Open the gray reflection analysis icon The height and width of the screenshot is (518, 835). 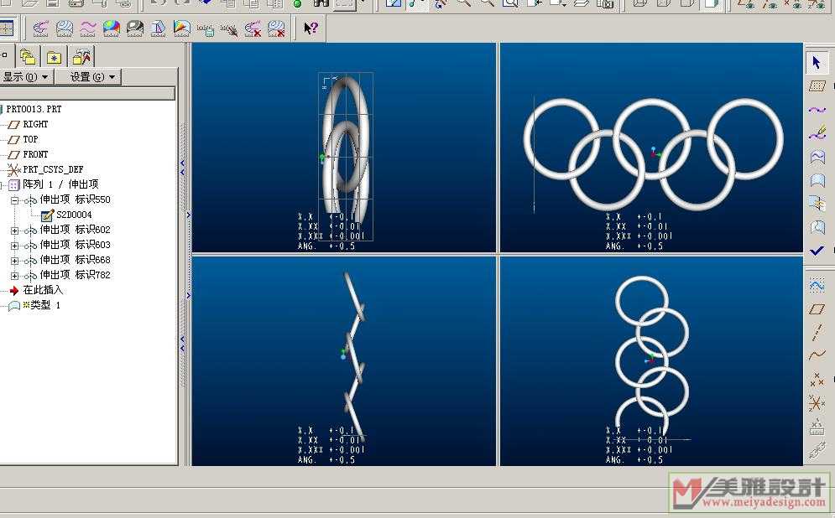(135, 28)
